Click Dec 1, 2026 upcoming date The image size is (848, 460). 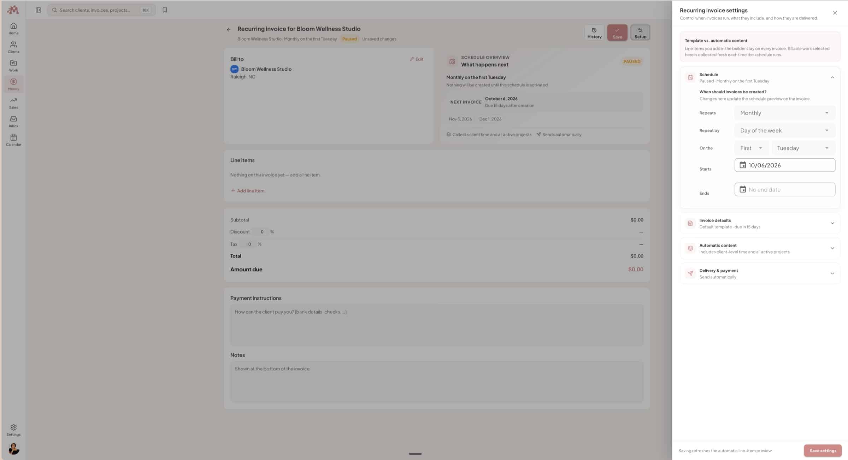pyautogui.click(x=490, y=119)
